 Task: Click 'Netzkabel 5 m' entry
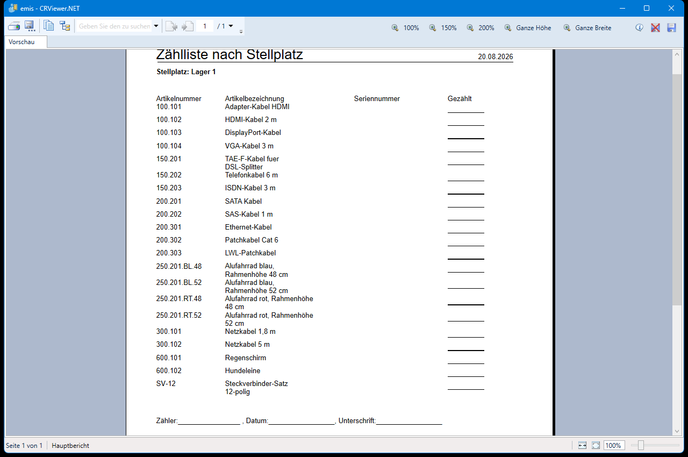(247, 344)
